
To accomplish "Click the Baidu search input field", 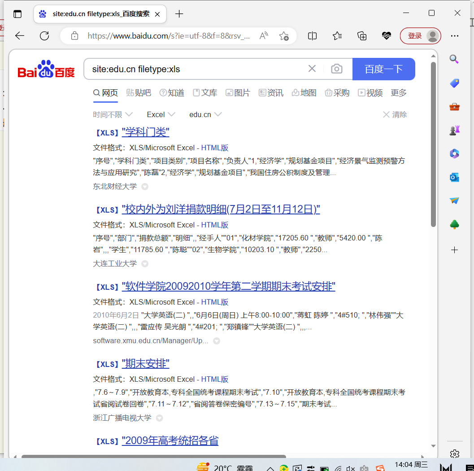I will 196,69.
